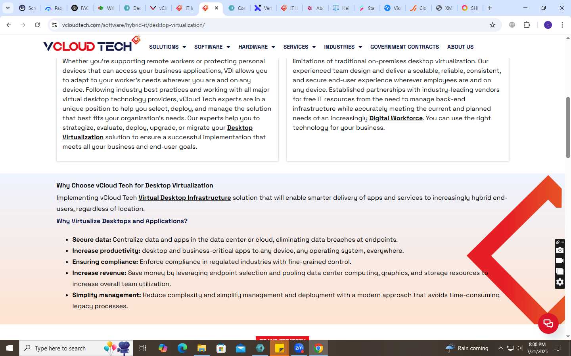The width and height of the screenshot is (571, 356).
Task: Open Task View on the taskbar
Action: [x=143, y=348]
